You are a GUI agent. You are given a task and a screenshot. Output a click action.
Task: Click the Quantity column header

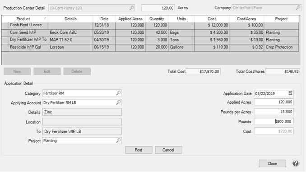157,19
